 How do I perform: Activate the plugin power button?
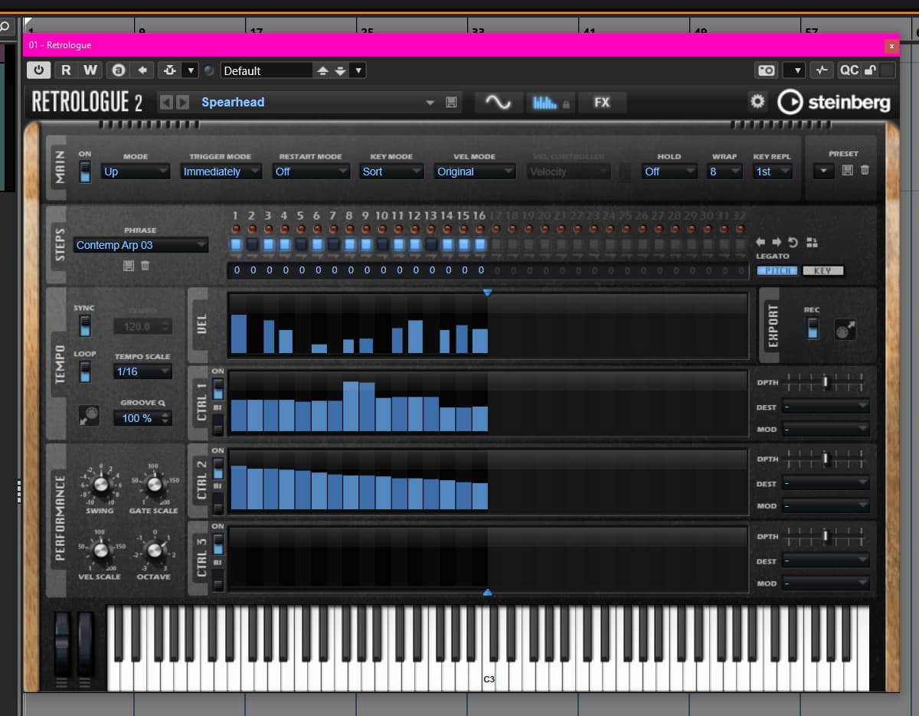point(38,70)
